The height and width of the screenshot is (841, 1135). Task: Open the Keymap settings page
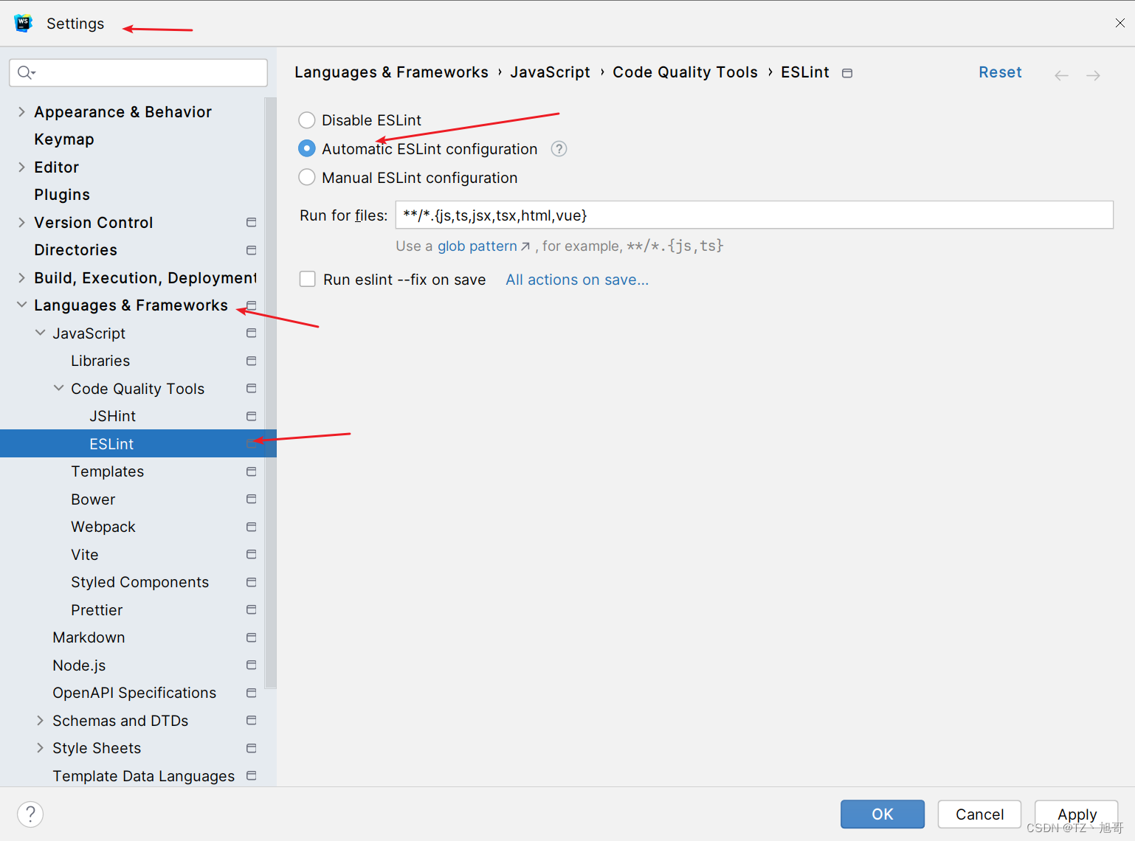[x=64, y=139]
